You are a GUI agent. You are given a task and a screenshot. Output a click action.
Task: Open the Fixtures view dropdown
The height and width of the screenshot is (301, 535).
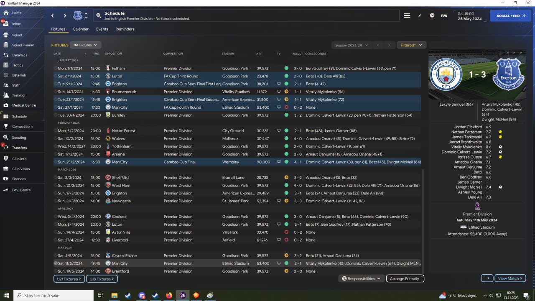(x=86, y=45)
